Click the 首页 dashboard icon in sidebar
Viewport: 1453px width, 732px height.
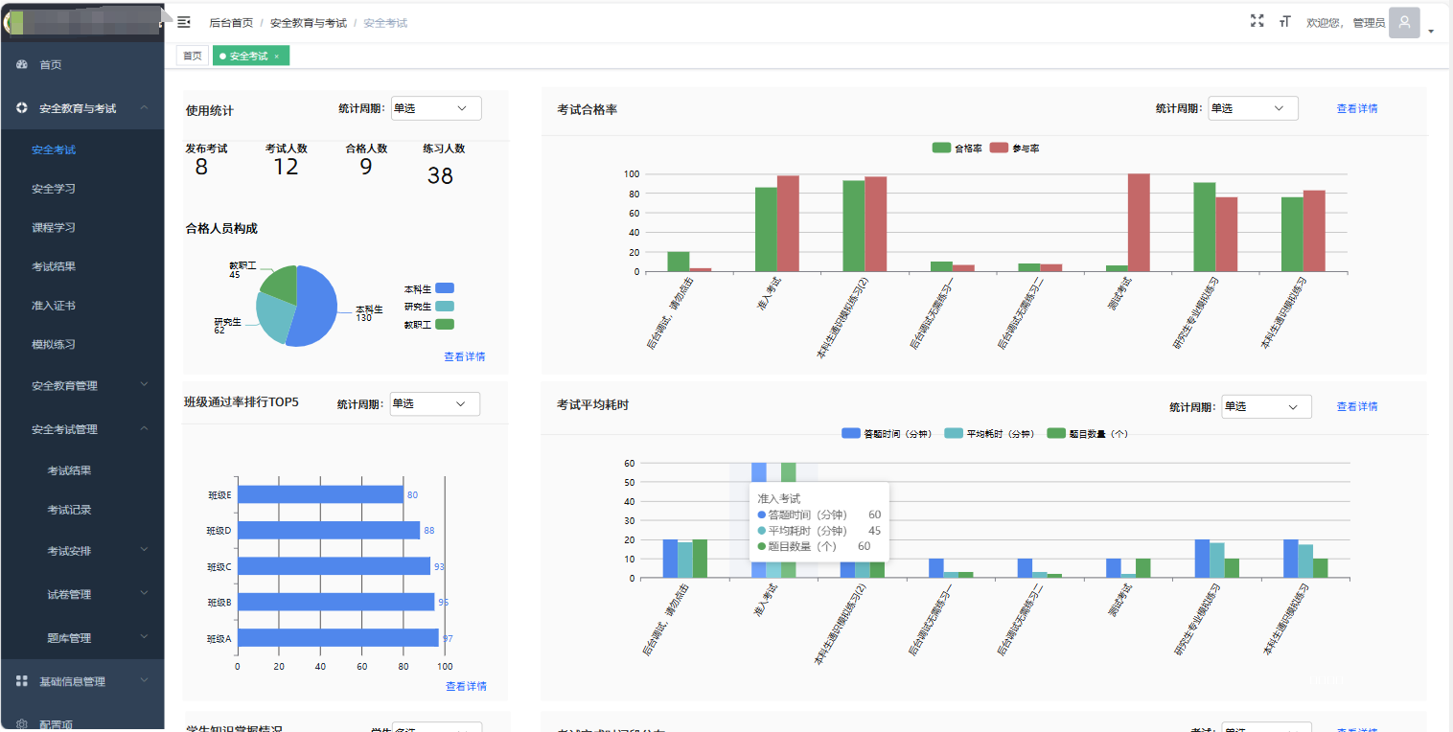[x=22, y=65]
